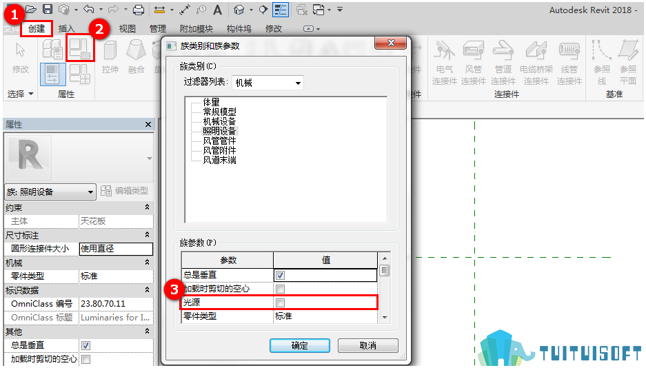Open the 创建 ribbon tab
The width and height of the screenshot is (646, 368).
point(37,28)
